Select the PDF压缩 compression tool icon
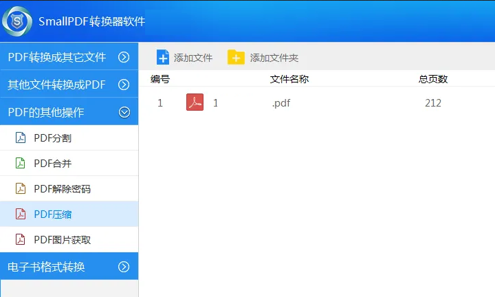The height and width of the screenshot is (297, 495). point(21,214)
